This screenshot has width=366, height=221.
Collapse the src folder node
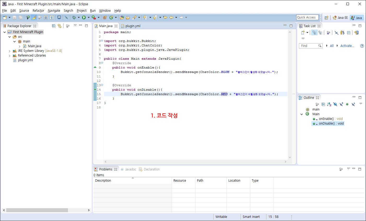point(10,37)
